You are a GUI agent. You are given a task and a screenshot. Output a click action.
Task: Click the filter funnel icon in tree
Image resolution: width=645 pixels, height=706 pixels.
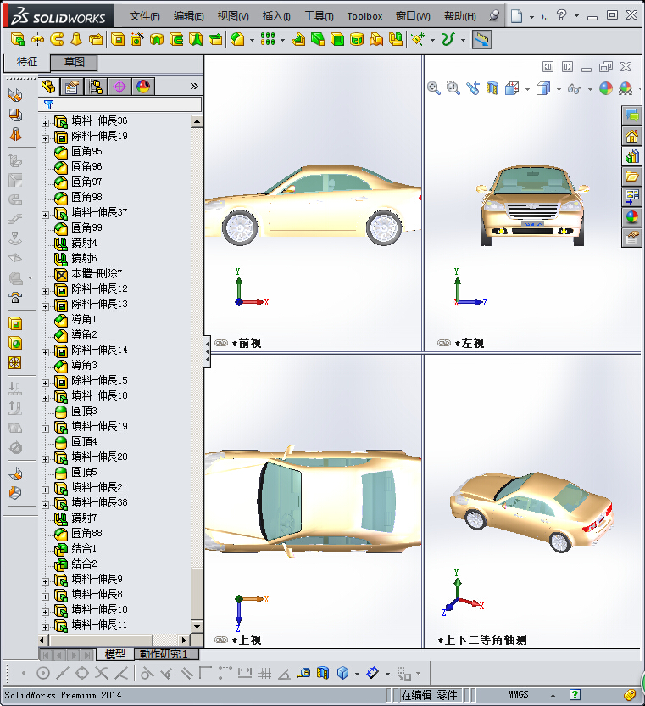click(x=48, y=105)
